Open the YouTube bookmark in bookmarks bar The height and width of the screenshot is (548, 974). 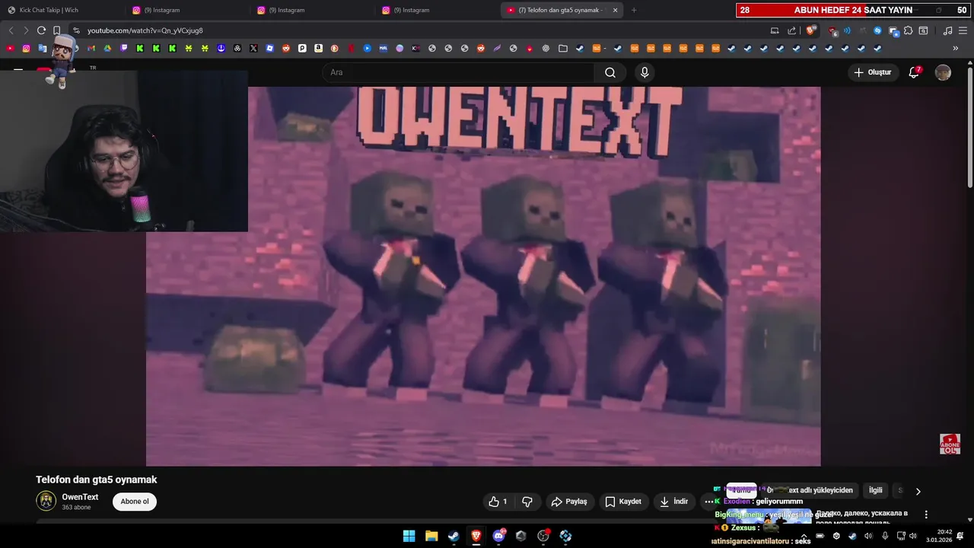(x=10, y=48)
